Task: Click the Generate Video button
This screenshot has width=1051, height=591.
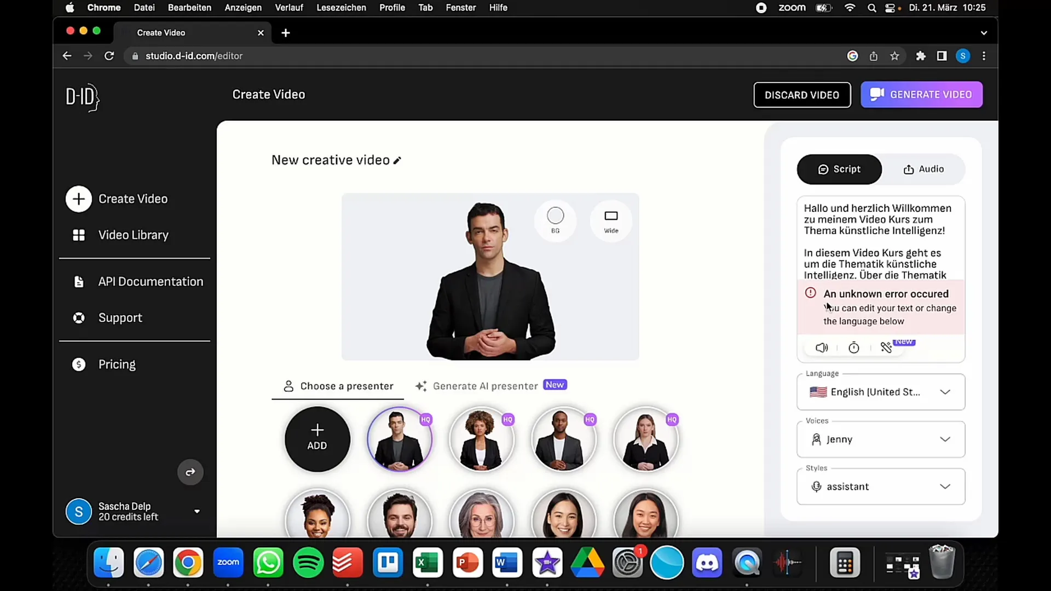Action: (921, 95)
